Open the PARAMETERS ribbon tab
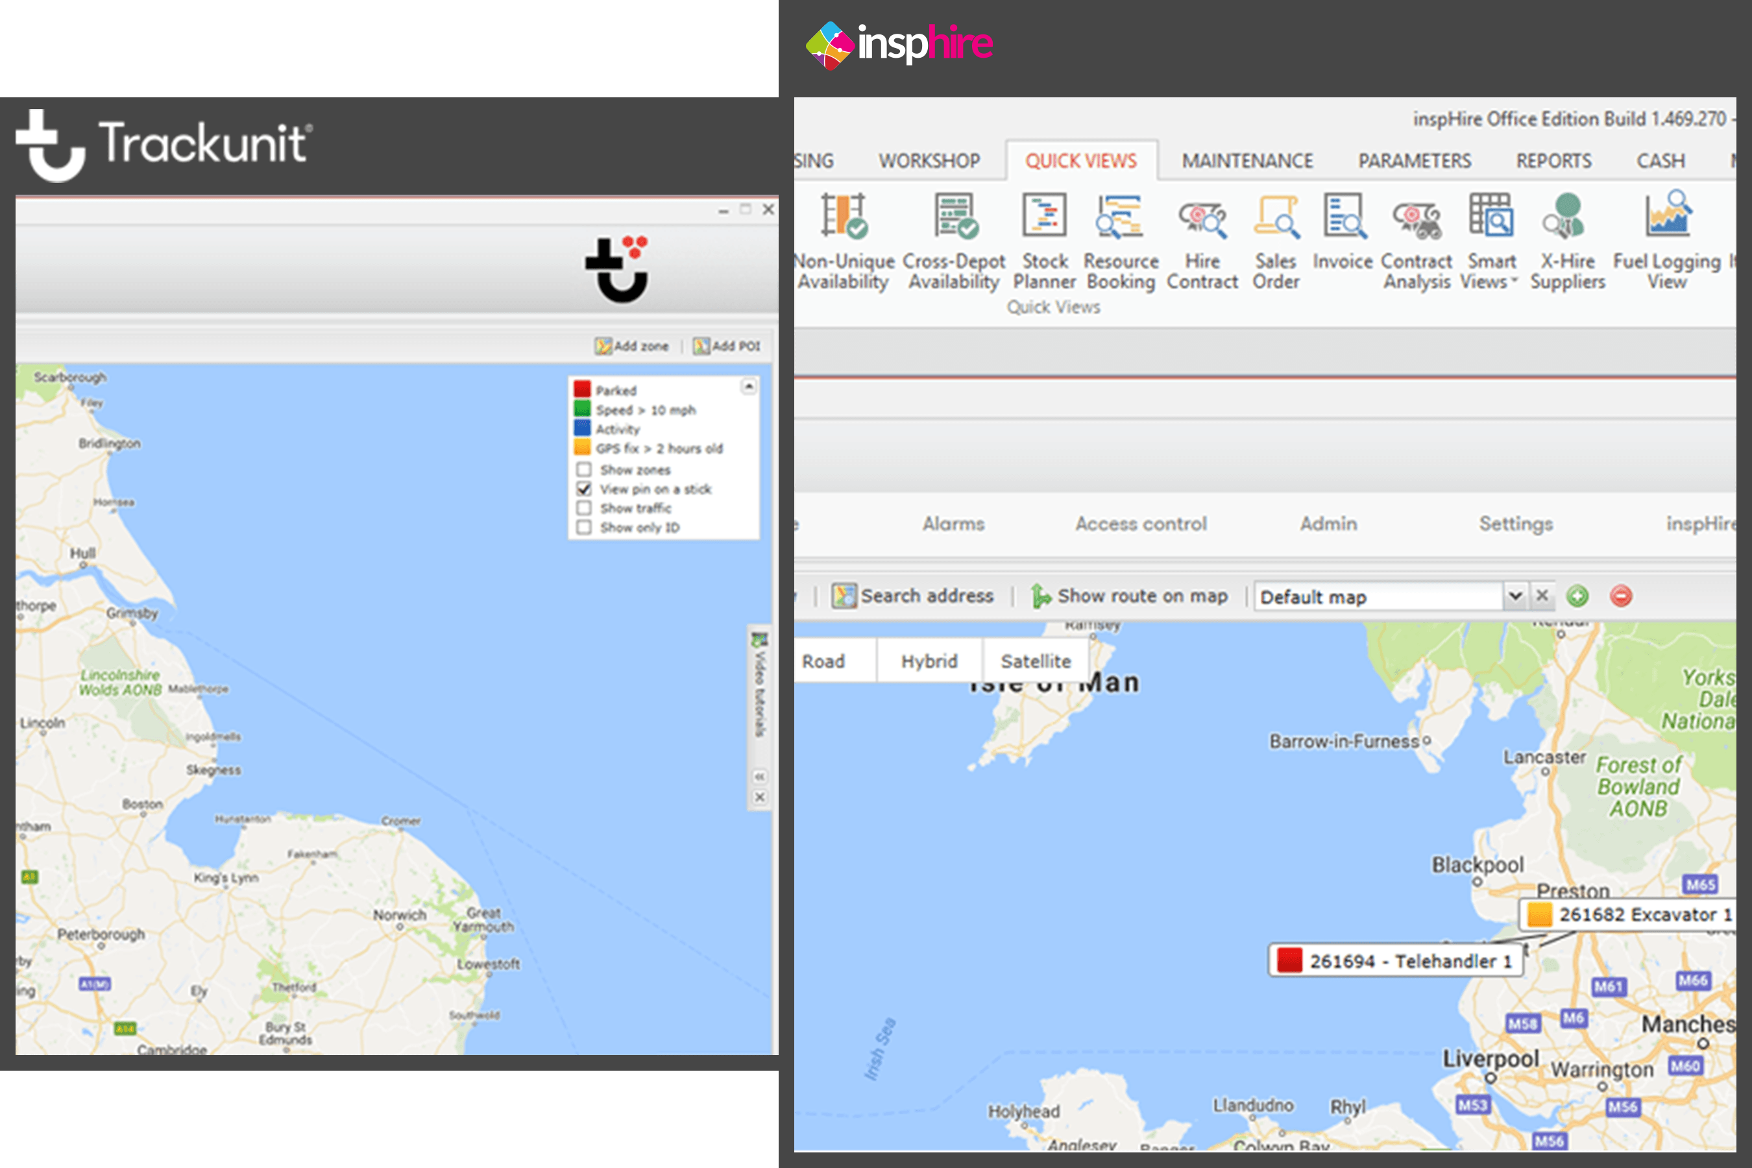 point(1415,161)
